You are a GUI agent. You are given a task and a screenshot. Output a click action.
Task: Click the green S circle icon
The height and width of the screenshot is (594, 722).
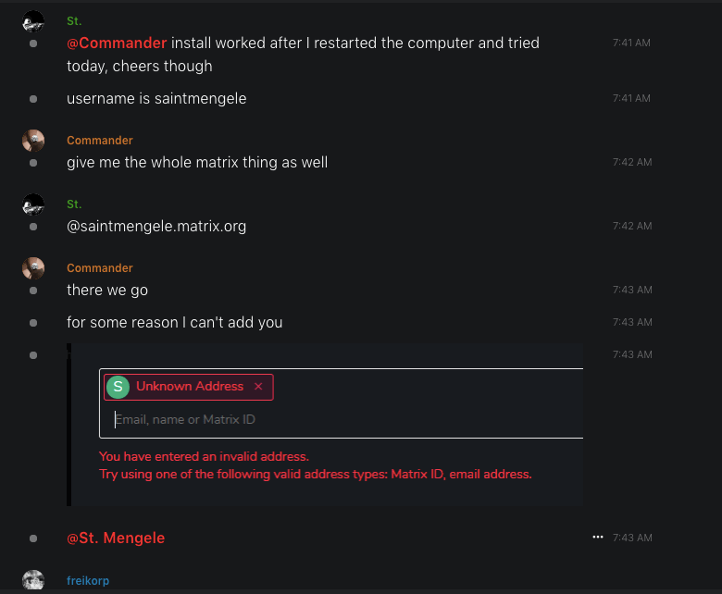pos(118,387)
